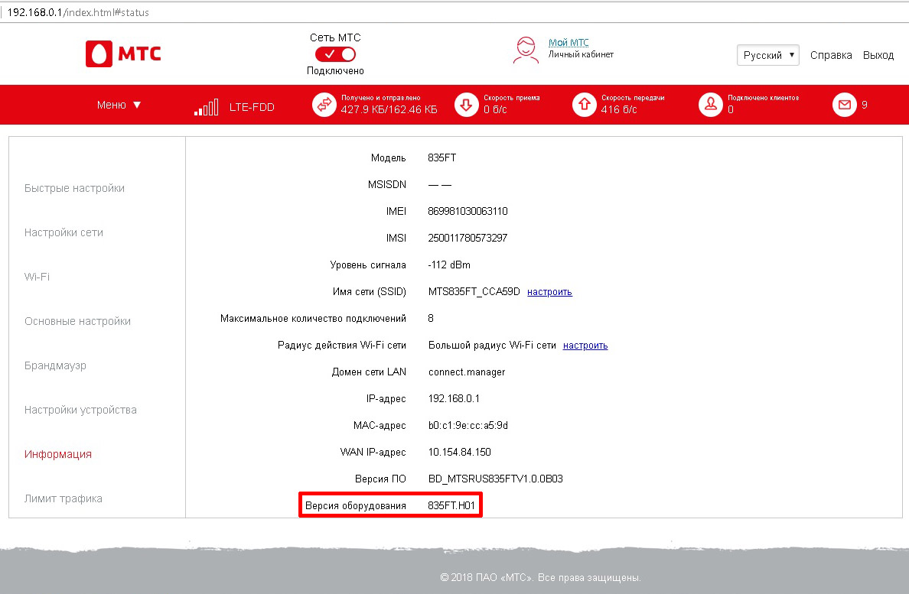This screenshot has width=909, height=594.
Task: Open Настройки устройства section
Action: 80,410
